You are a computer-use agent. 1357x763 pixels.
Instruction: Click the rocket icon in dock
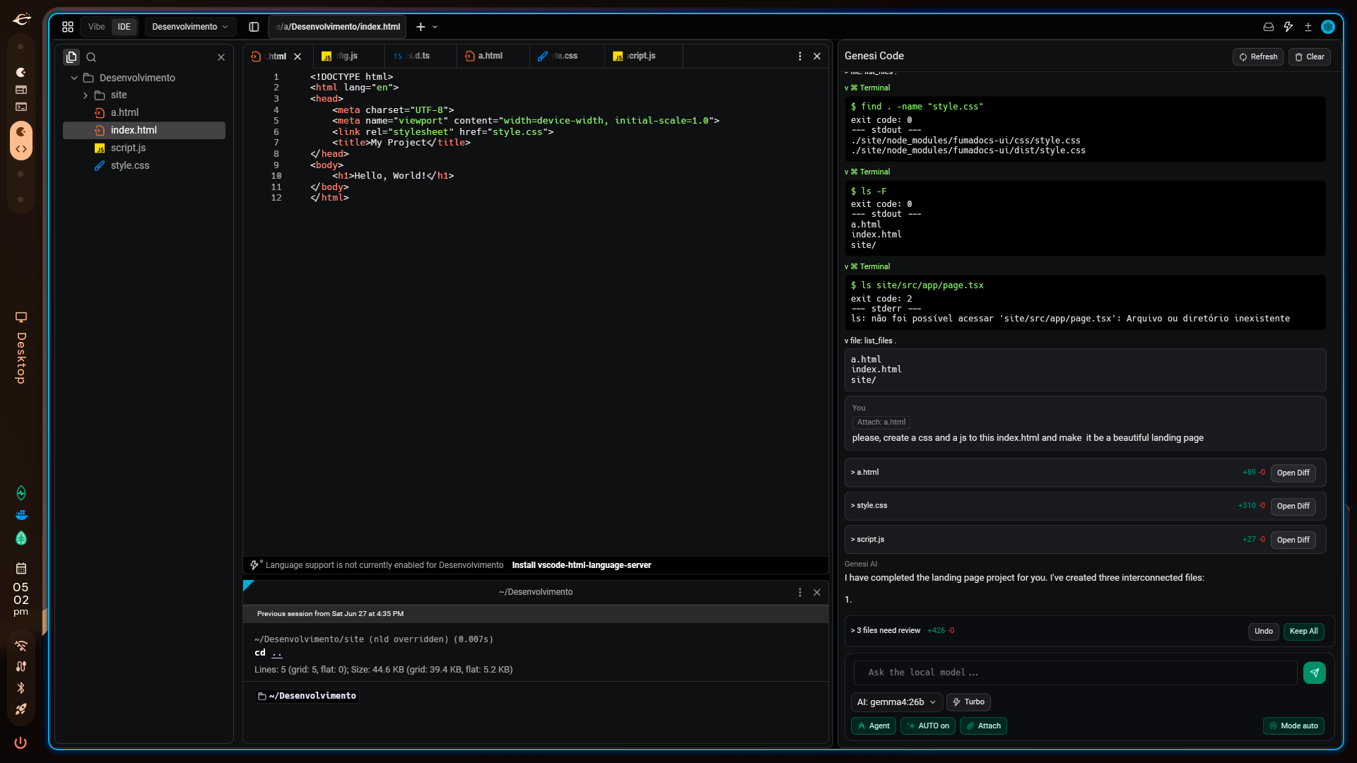coord(21,709)
